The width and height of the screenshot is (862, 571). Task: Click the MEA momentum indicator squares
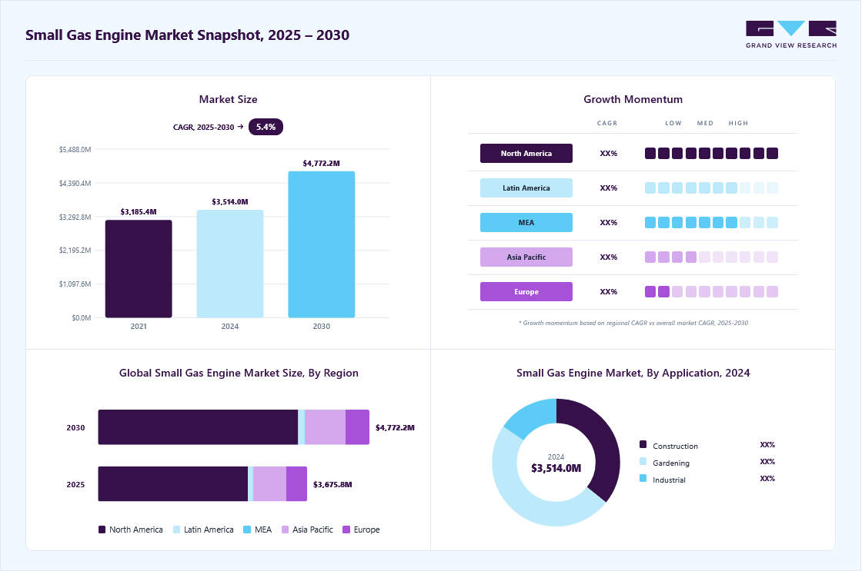click(711, 222)
